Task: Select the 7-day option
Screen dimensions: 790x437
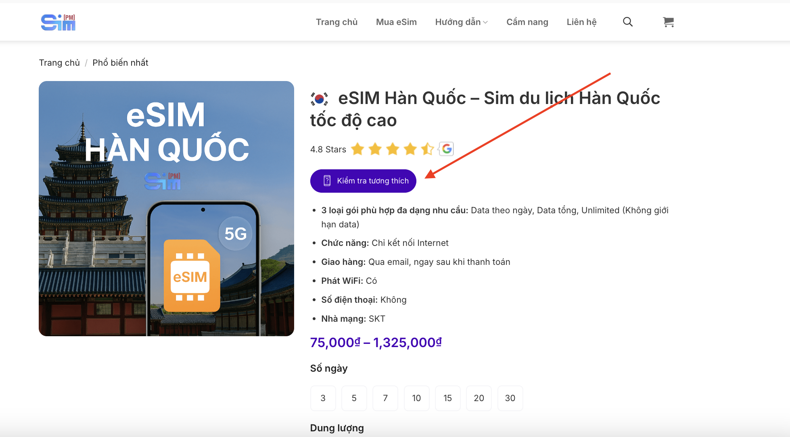Action: [x=385, y=398]
